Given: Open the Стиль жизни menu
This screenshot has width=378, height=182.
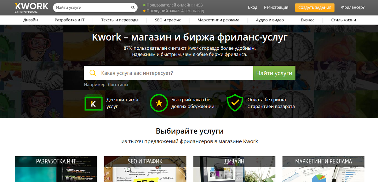Looking at the screenshot, I should pos(344,20).
